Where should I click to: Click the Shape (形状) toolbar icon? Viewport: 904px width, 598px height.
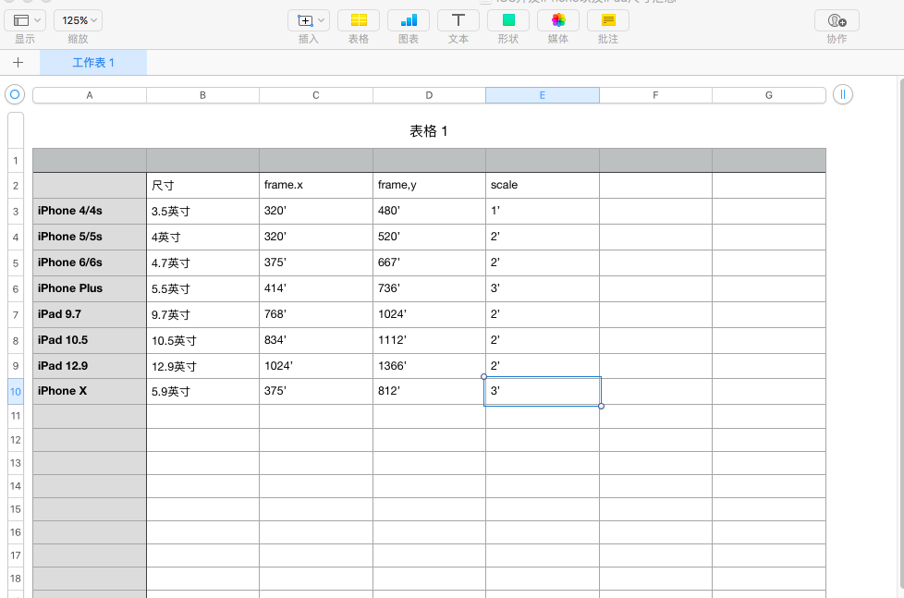pos(508,20)
